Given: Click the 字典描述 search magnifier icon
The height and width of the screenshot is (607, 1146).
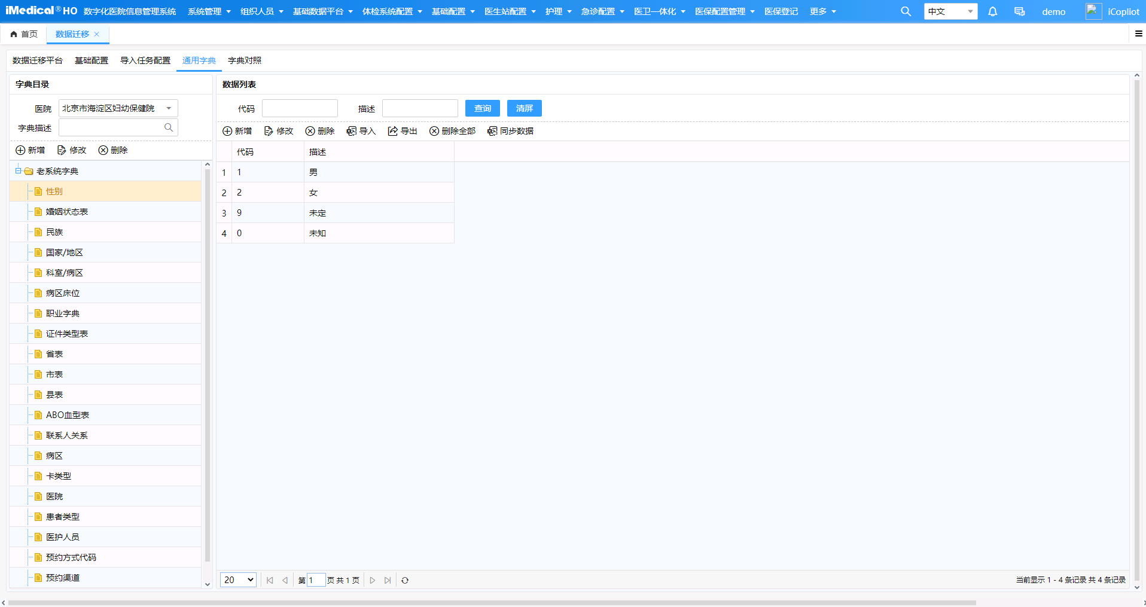Looking at the screenshot, I should coord(169,127).
